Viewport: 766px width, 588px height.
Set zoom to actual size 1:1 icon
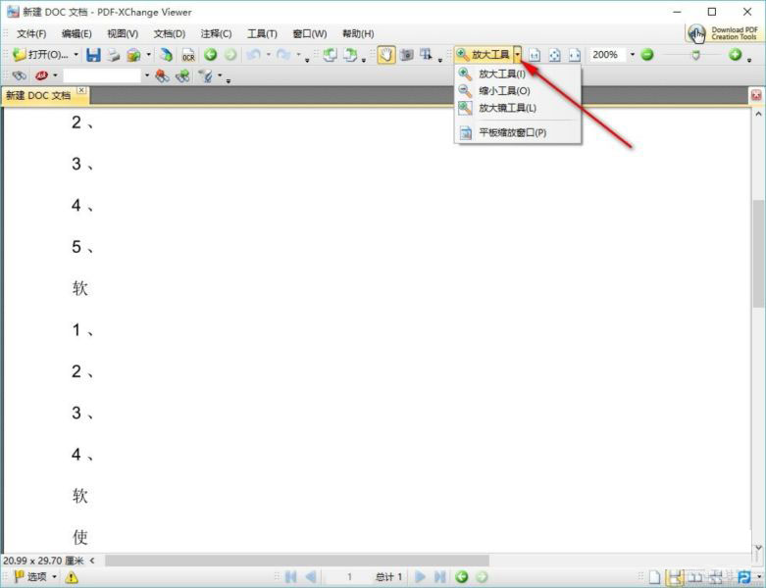(535, 55)
